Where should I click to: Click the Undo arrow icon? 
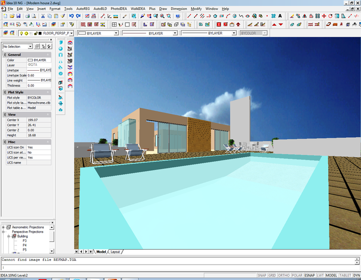71,16
